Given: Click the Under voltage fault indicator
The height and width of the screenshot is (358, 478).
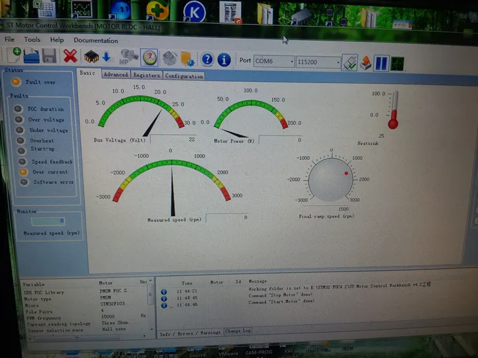Looking at the screenshot, I should click(19, 130).
